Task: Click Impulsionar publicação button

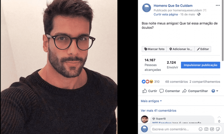Action: 200,65
